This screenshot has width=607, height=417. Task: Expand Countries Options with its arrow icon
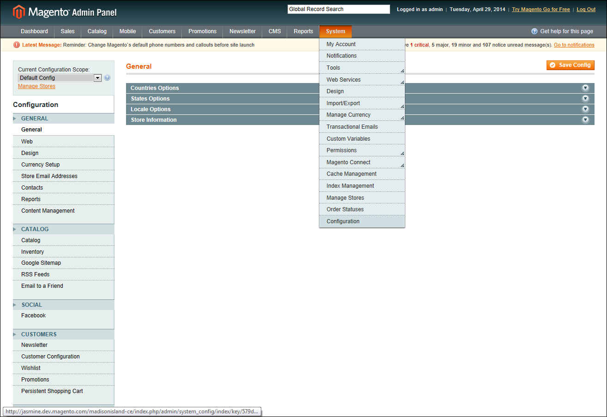585,88
